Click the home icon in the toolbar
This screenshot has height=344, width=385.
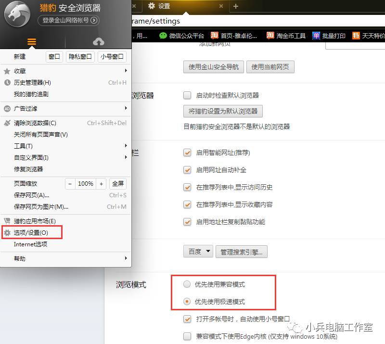click(99, 41)
